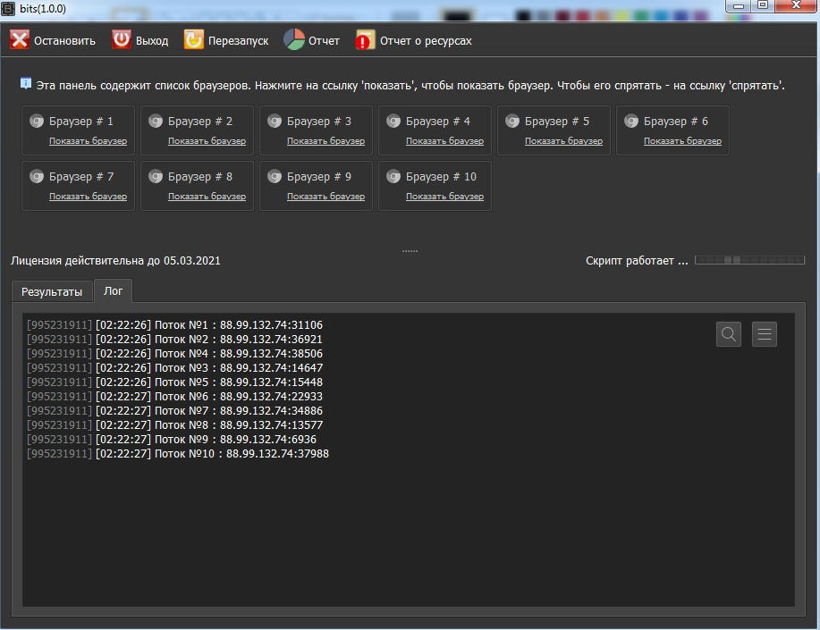Click the Chrome icon of Браузер # 8

coord(156,177)
